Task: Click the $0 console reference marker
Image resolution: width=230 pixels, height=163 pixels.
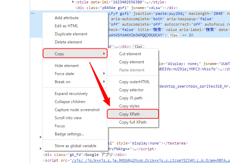Action: 191,35
